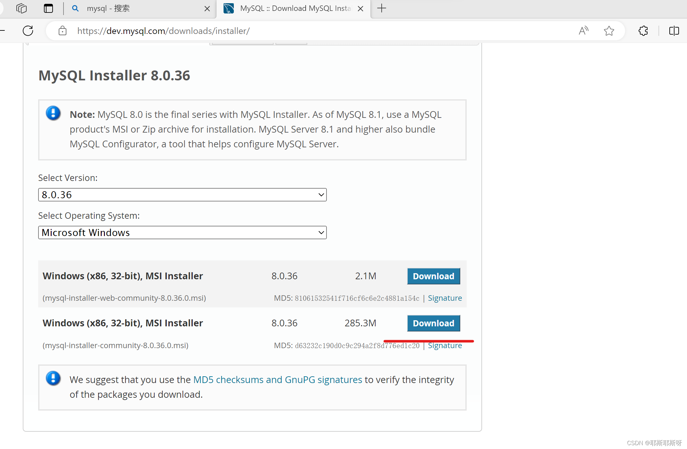The width and height of the screenshot is (687, 449).
Task: Open a new tab with plus icon
Action: tap(382, 8)
